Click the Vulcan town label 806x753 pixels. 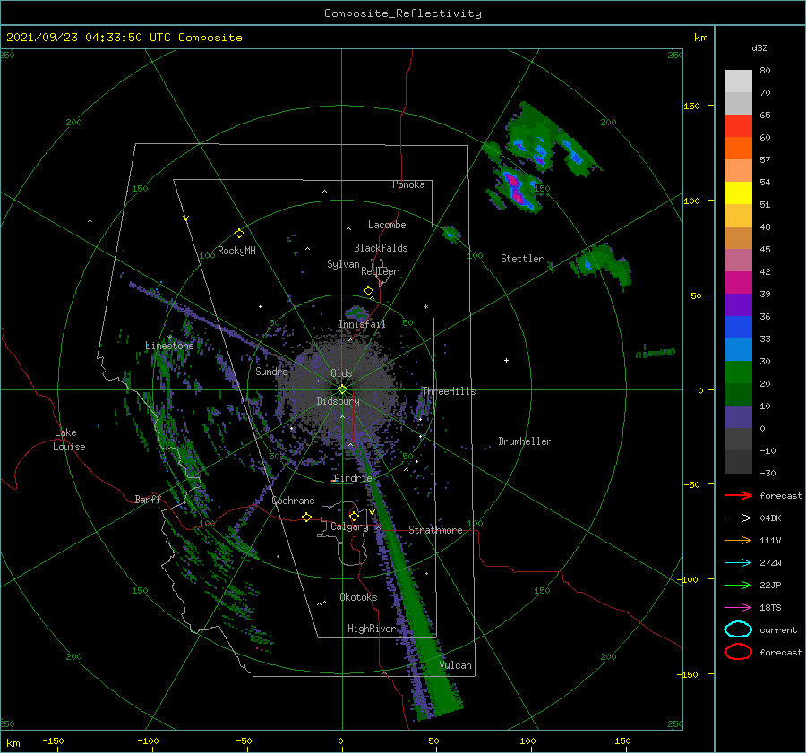[455, 665]
